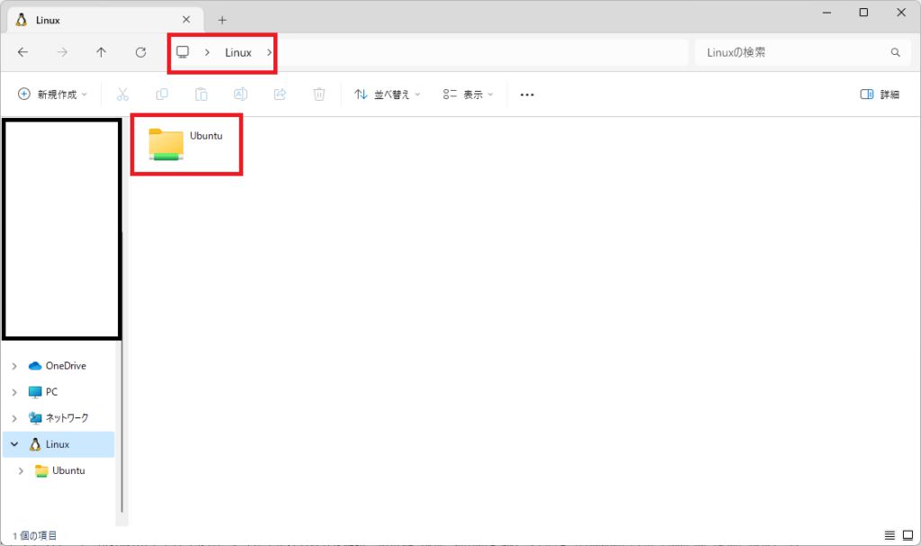
Task: Switch to details list view icon in status bar
Action: (x=890, y=535)
